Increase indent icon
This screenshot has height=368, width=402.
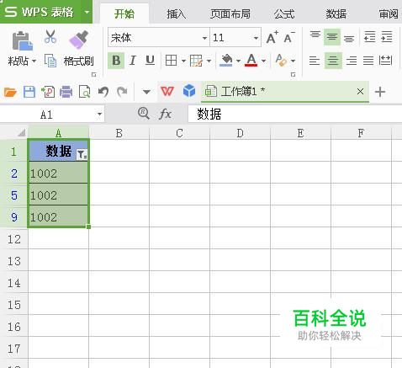386,36
